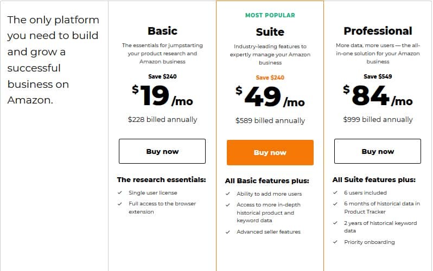Select the Suite plan heading
Image resolution: width=433 pixels, height=271 pixels.
tap(270, 32)
